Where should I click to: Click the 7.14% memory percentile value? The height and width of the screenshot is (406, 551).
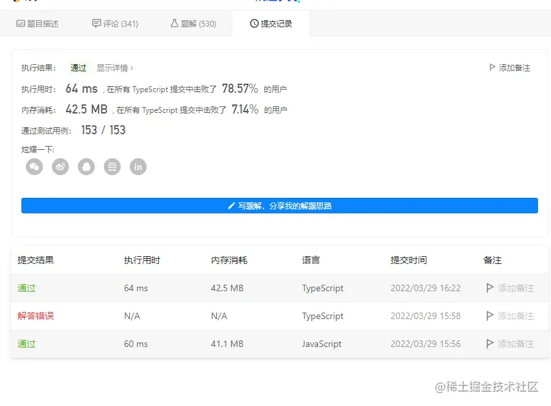[x=245, y=109]
